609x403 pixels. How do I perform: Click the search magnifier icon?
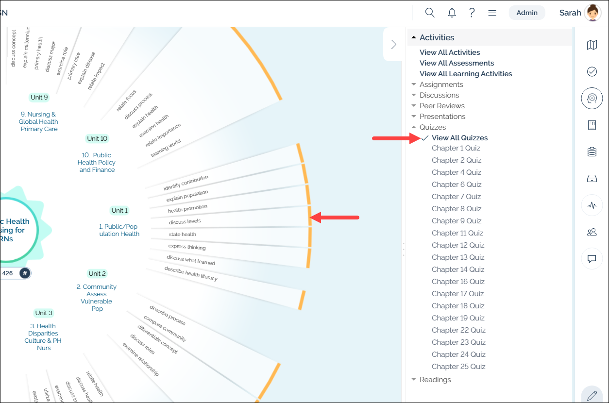click(x=429, y=13)
